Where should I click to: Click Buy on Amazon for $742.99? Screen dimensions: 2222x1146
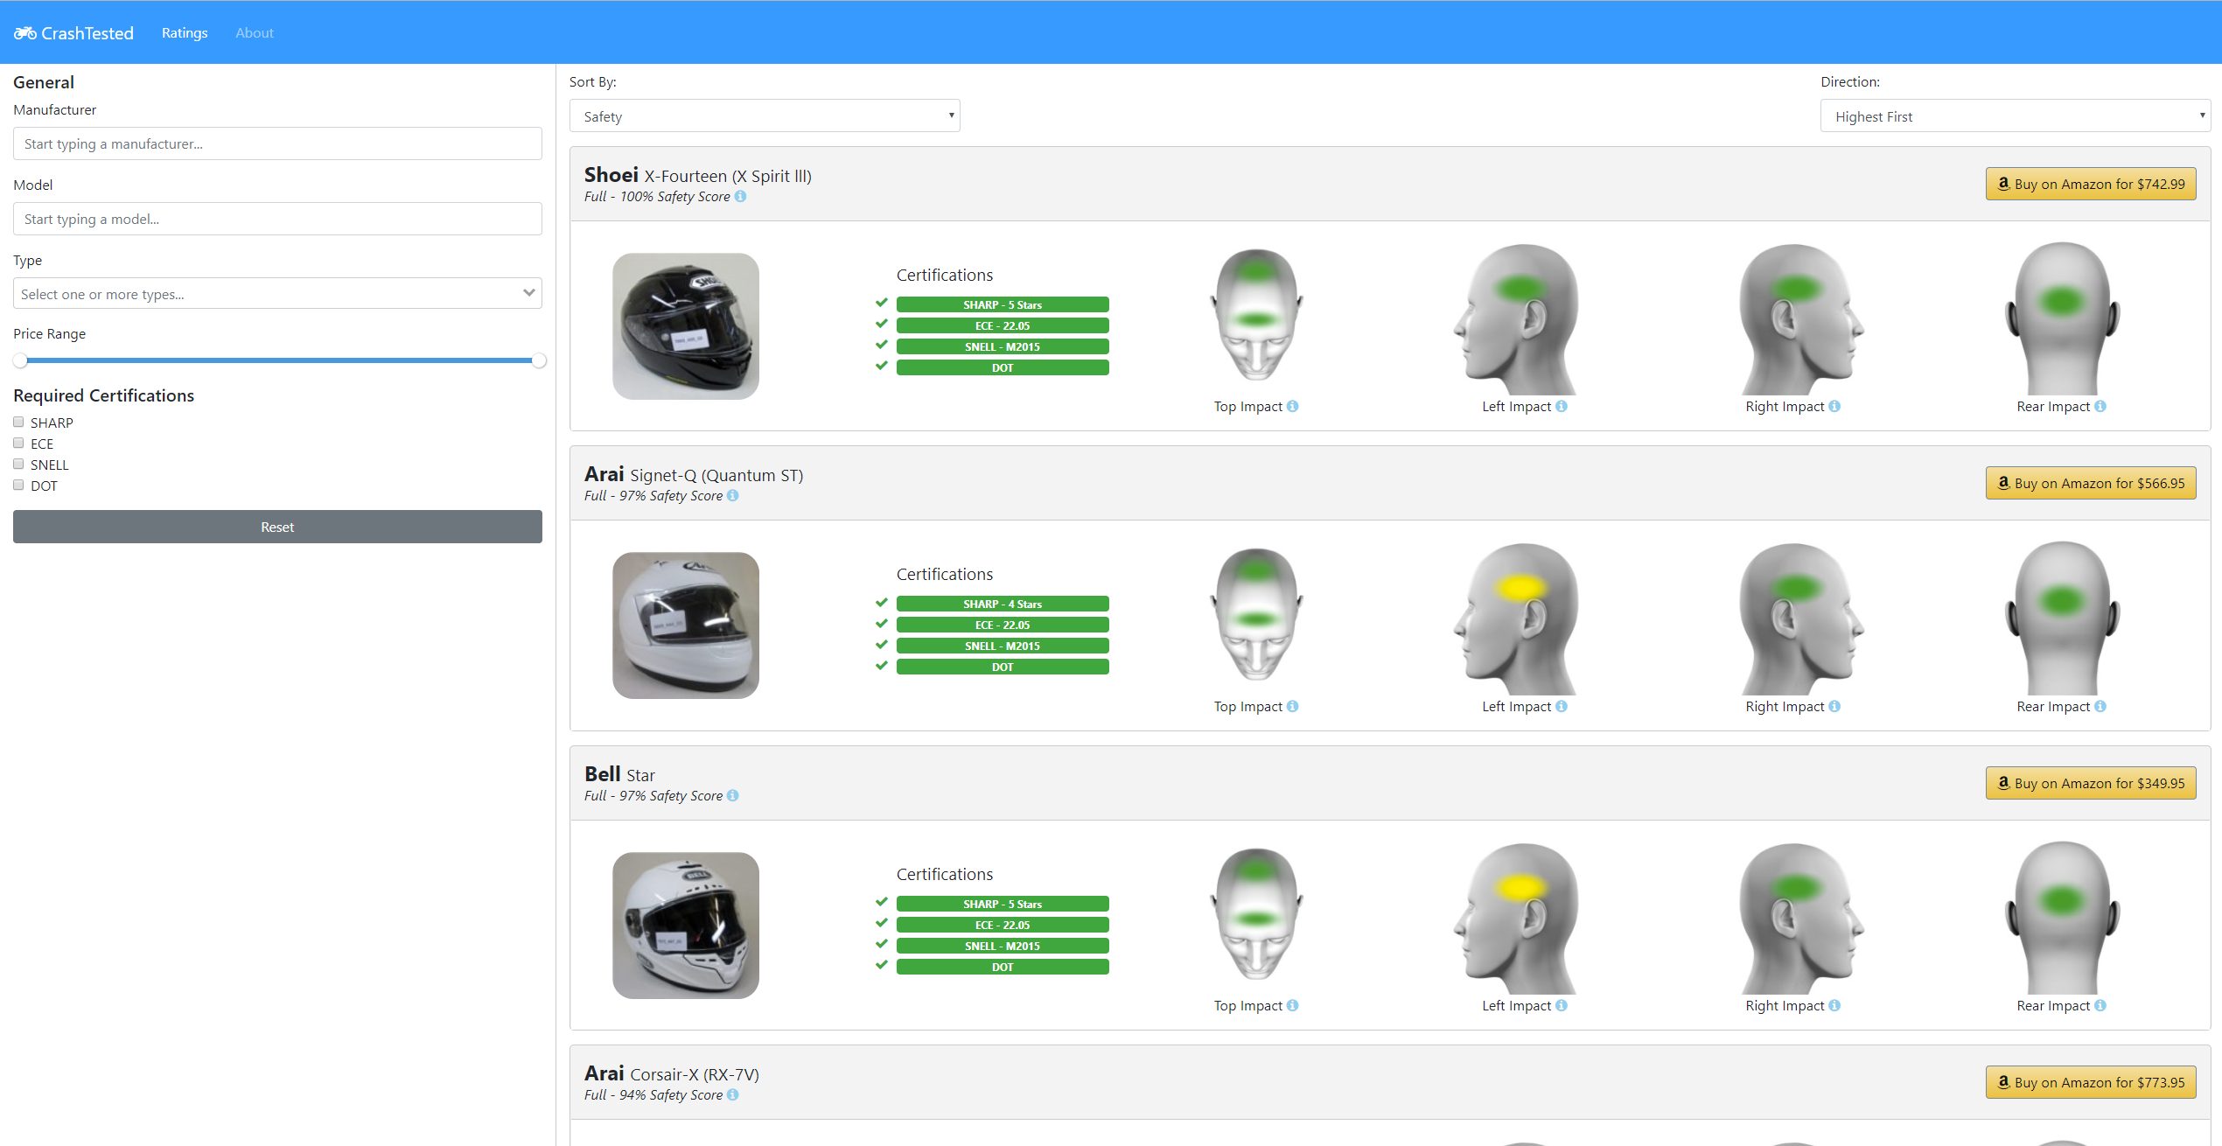(x=2090, y=185)
